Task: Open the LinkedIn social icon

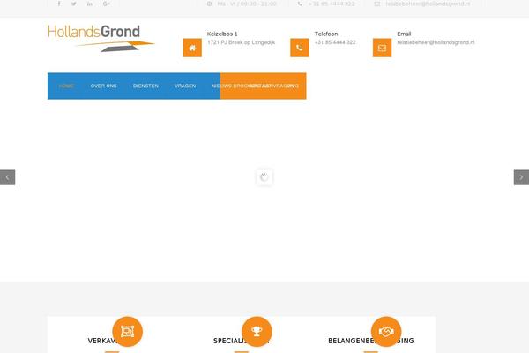Action: (90, 4)
